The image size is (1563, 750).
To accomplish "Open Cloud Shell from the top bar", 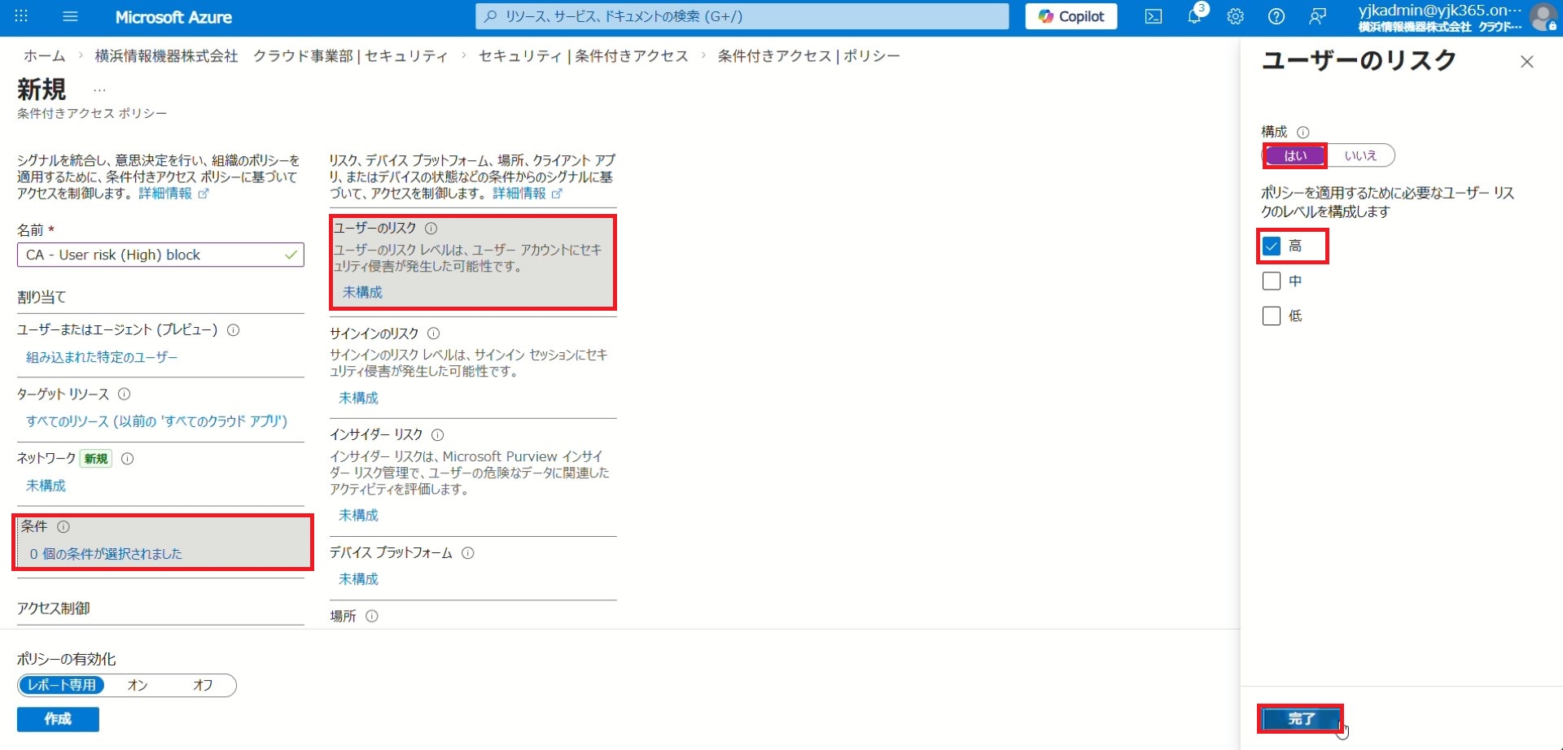I will click(1154, 16).
